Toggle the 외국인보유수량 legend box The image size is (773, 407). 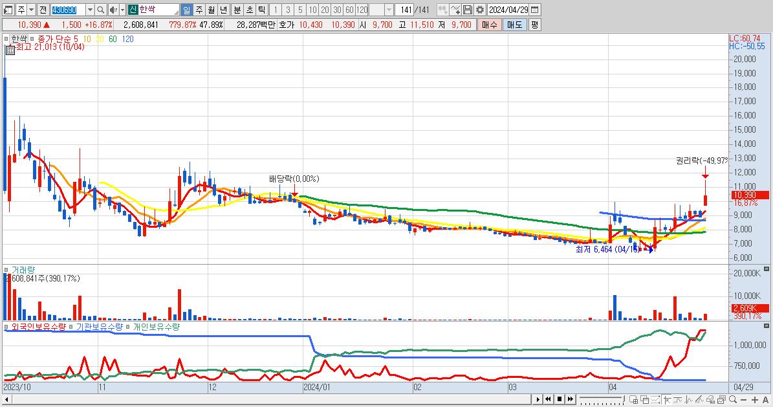[6, 327]
